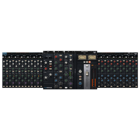This screenshot has width=140, height=140.
Task: Click the beige button at bottom of center EQ section
Action: point(61,88)
